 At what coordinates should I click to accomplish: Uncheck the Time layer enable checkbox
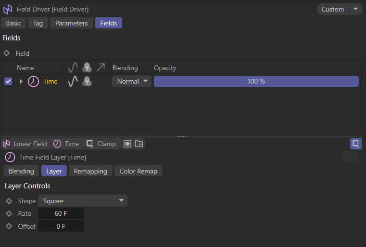(8, 81)
